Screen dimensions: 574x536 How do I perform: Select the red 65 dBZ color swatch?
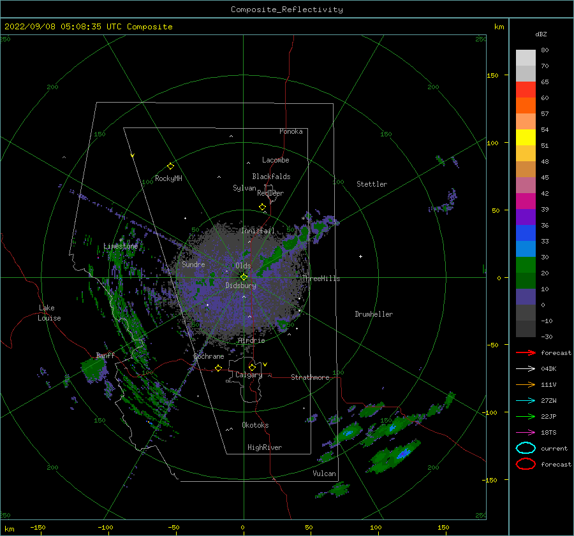coord(526,89)
